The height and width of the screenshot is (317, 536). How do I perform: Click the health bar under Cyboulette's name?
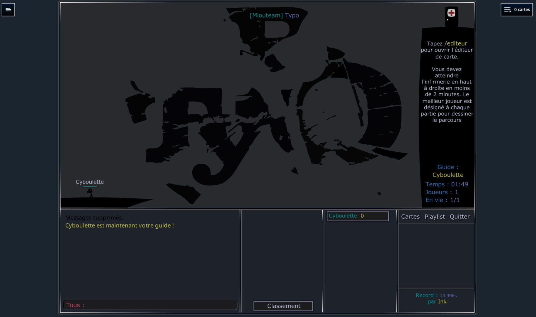[90, 186]
